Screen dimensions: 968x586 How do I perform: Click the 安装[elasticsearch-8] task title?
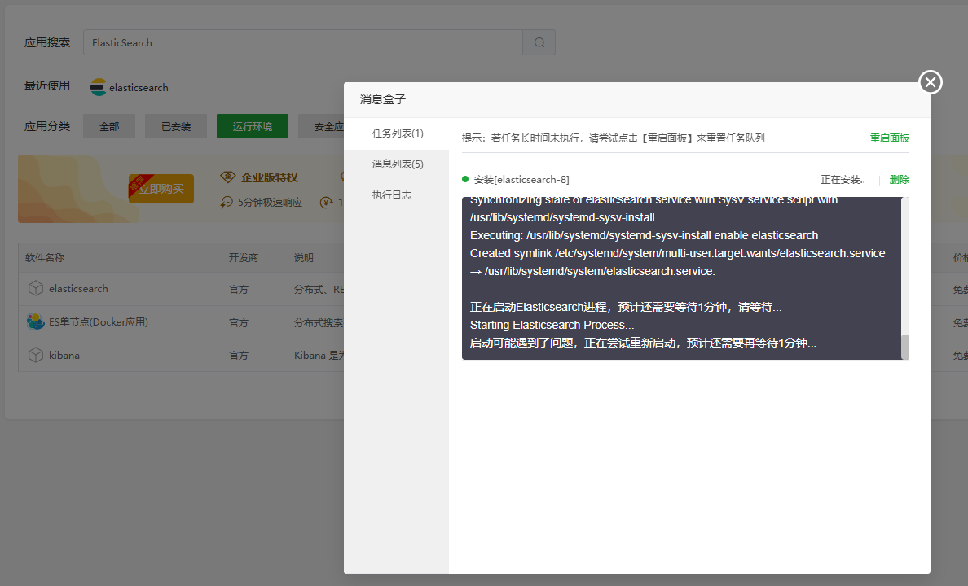pyautogui.click(x=521, y=180)
